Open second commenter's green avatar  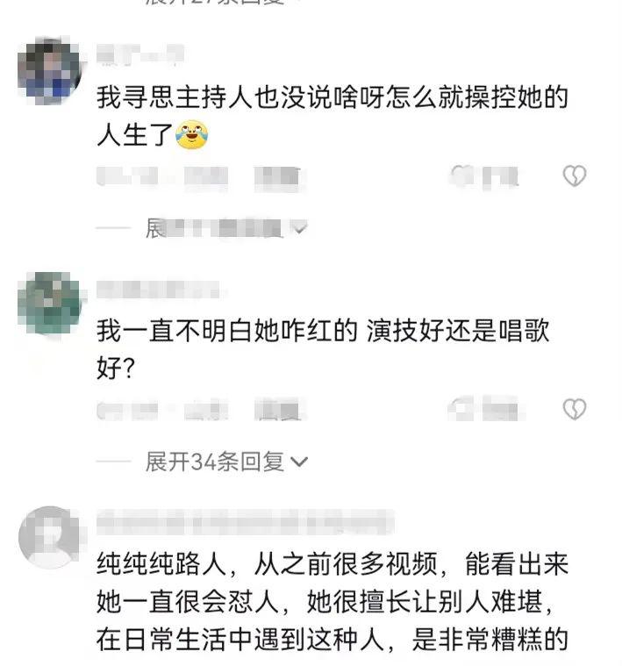[x=49, y=303]
